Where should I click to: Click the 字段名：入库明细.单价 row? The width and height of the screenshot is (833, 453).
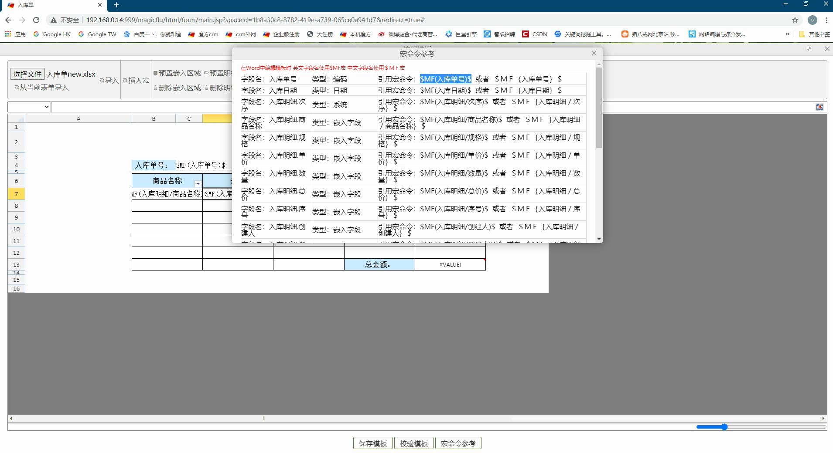tap(413, 158)
